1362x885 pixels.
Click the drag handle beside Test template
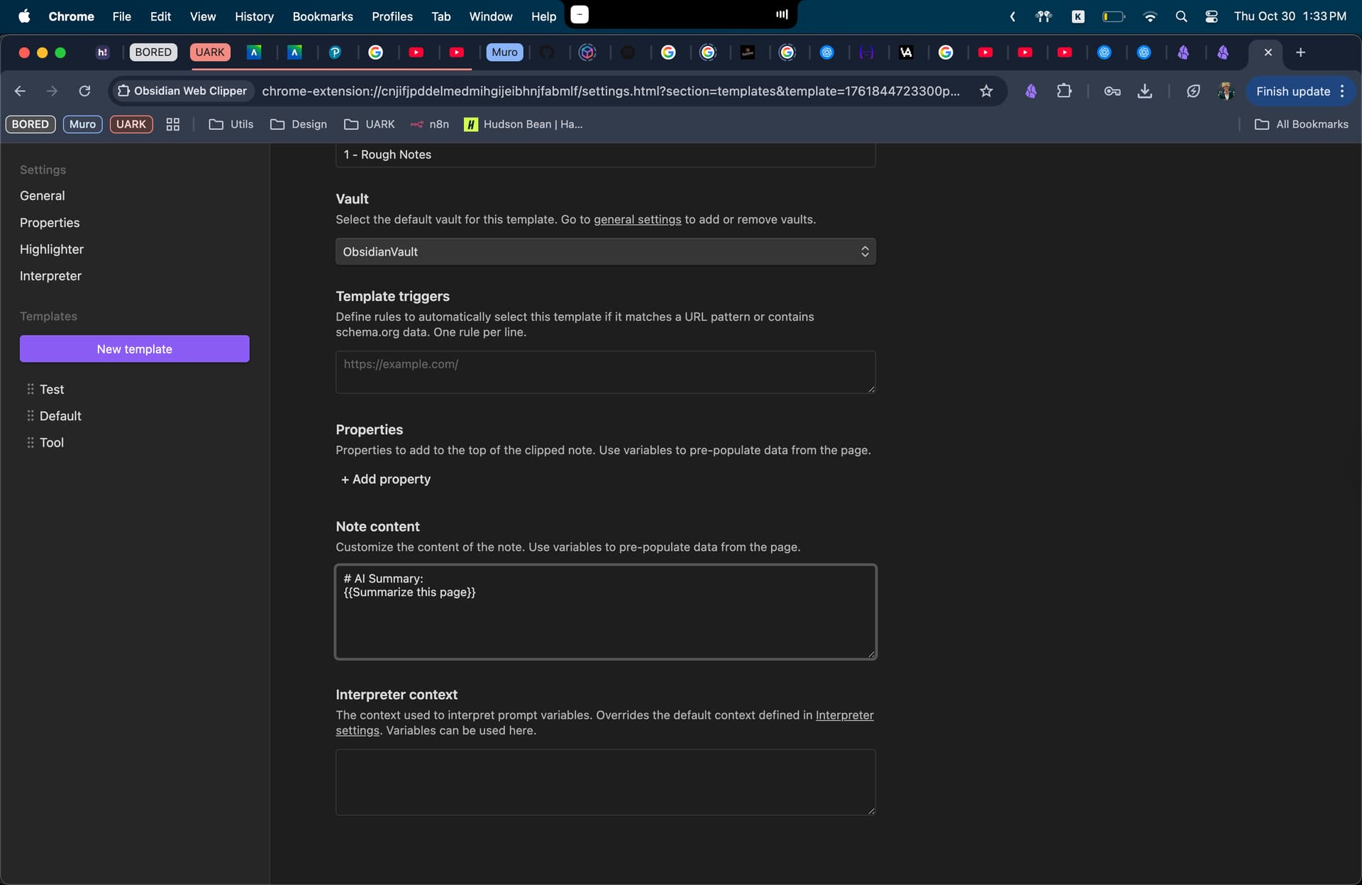coord(30,389)
